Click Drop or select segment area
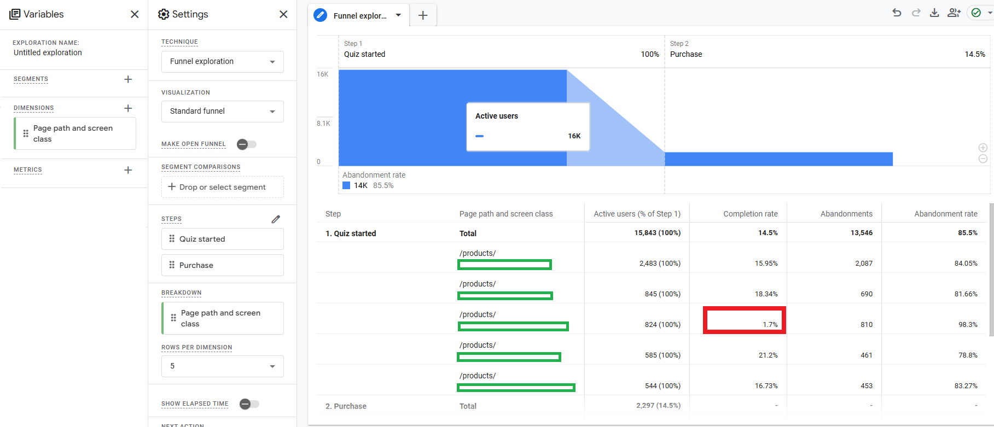994x427 pixels. [223, 187]
